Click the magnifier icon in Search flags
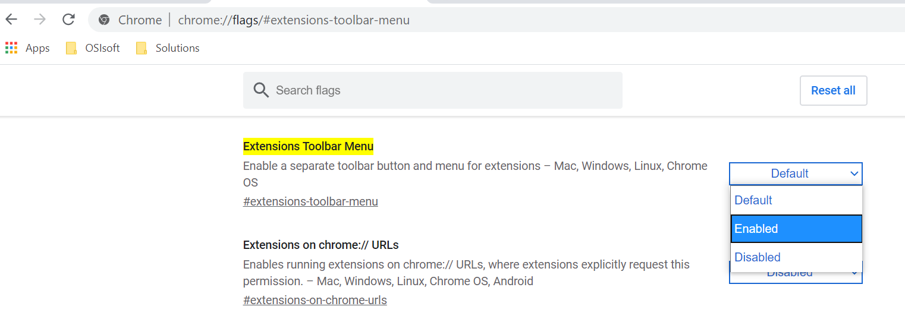905x322 pixels. (x=261, y=90)
